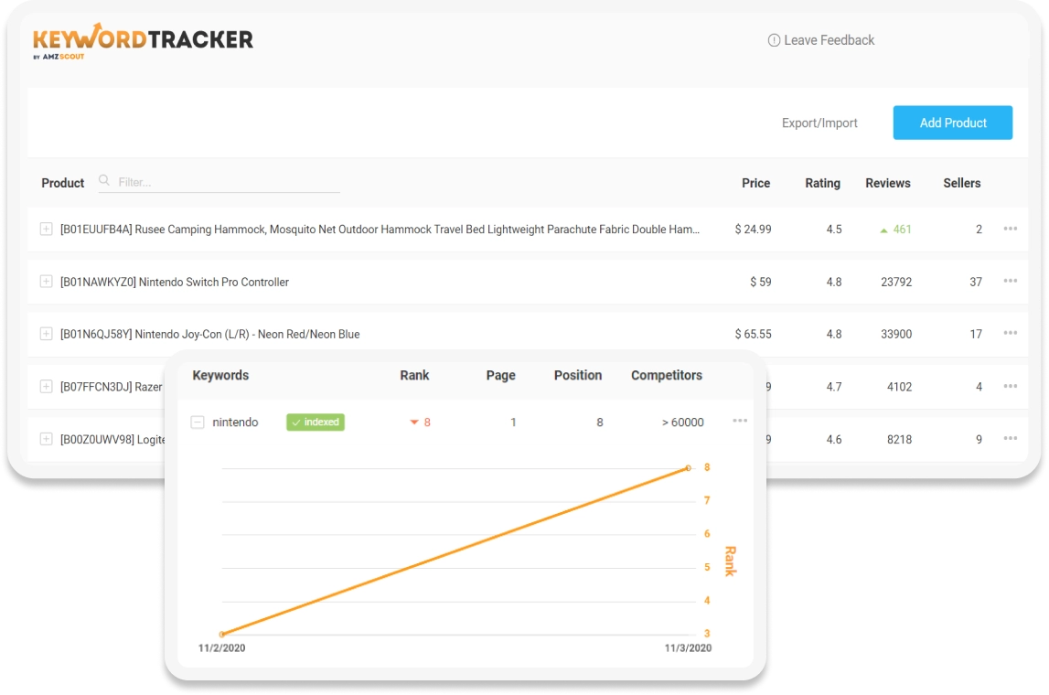The image size is (1049, 695).
Task: Click the search magnifier icon by Filter
Action: tap(104, 180)
